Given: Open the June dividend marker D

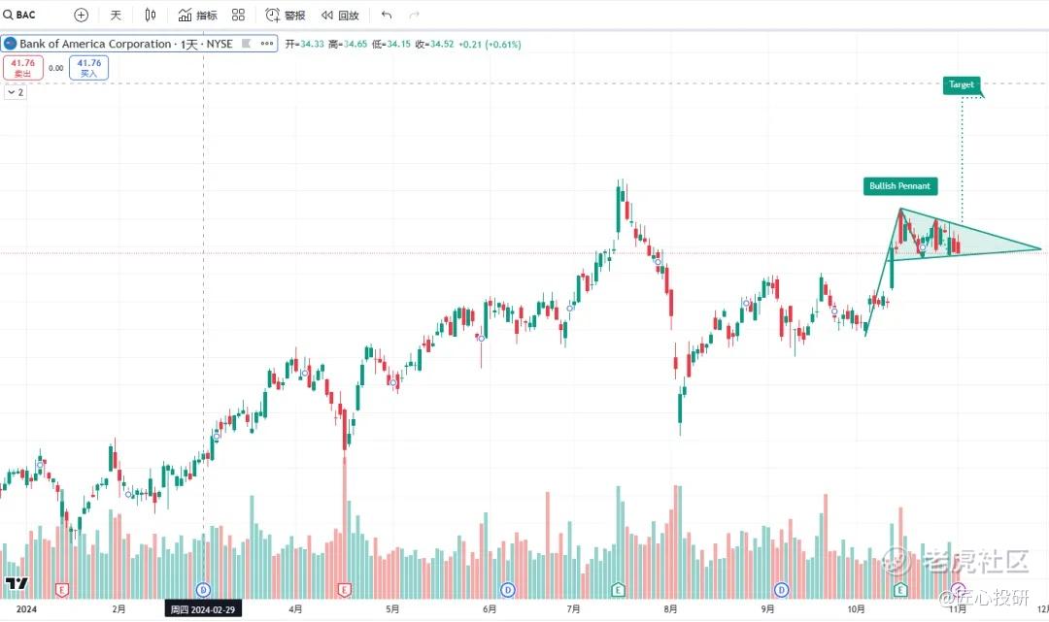Looking at the screenshot, I should click(x=508, y=590).
